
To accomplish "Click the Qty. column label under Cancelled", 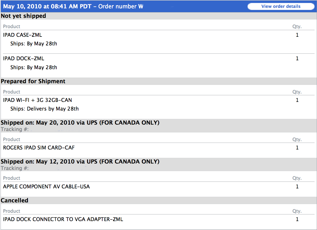I will [297, 211].
